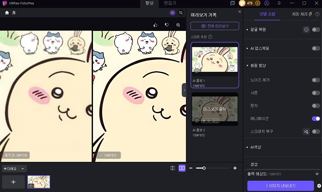Click the camera screenshot icon

(x=173, y=13)
